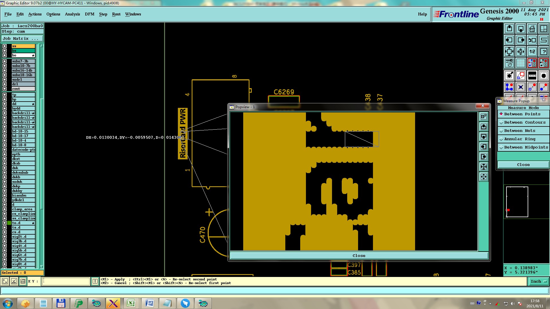Click the solid-blue-to-red-dot copy icon
550x309 pixels.
(x=543, y=87)
